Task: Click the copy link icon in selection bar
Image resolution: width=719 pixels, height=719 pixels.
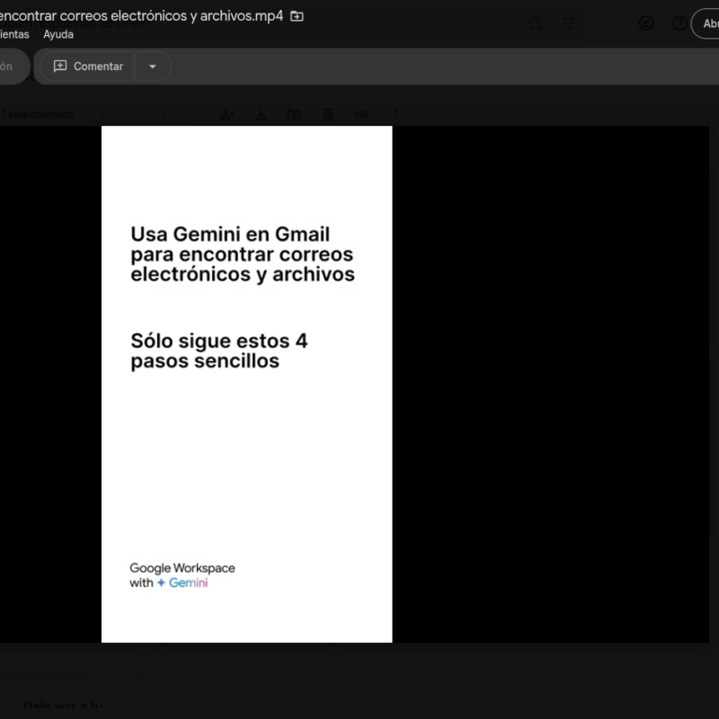Action: point(361,114)
